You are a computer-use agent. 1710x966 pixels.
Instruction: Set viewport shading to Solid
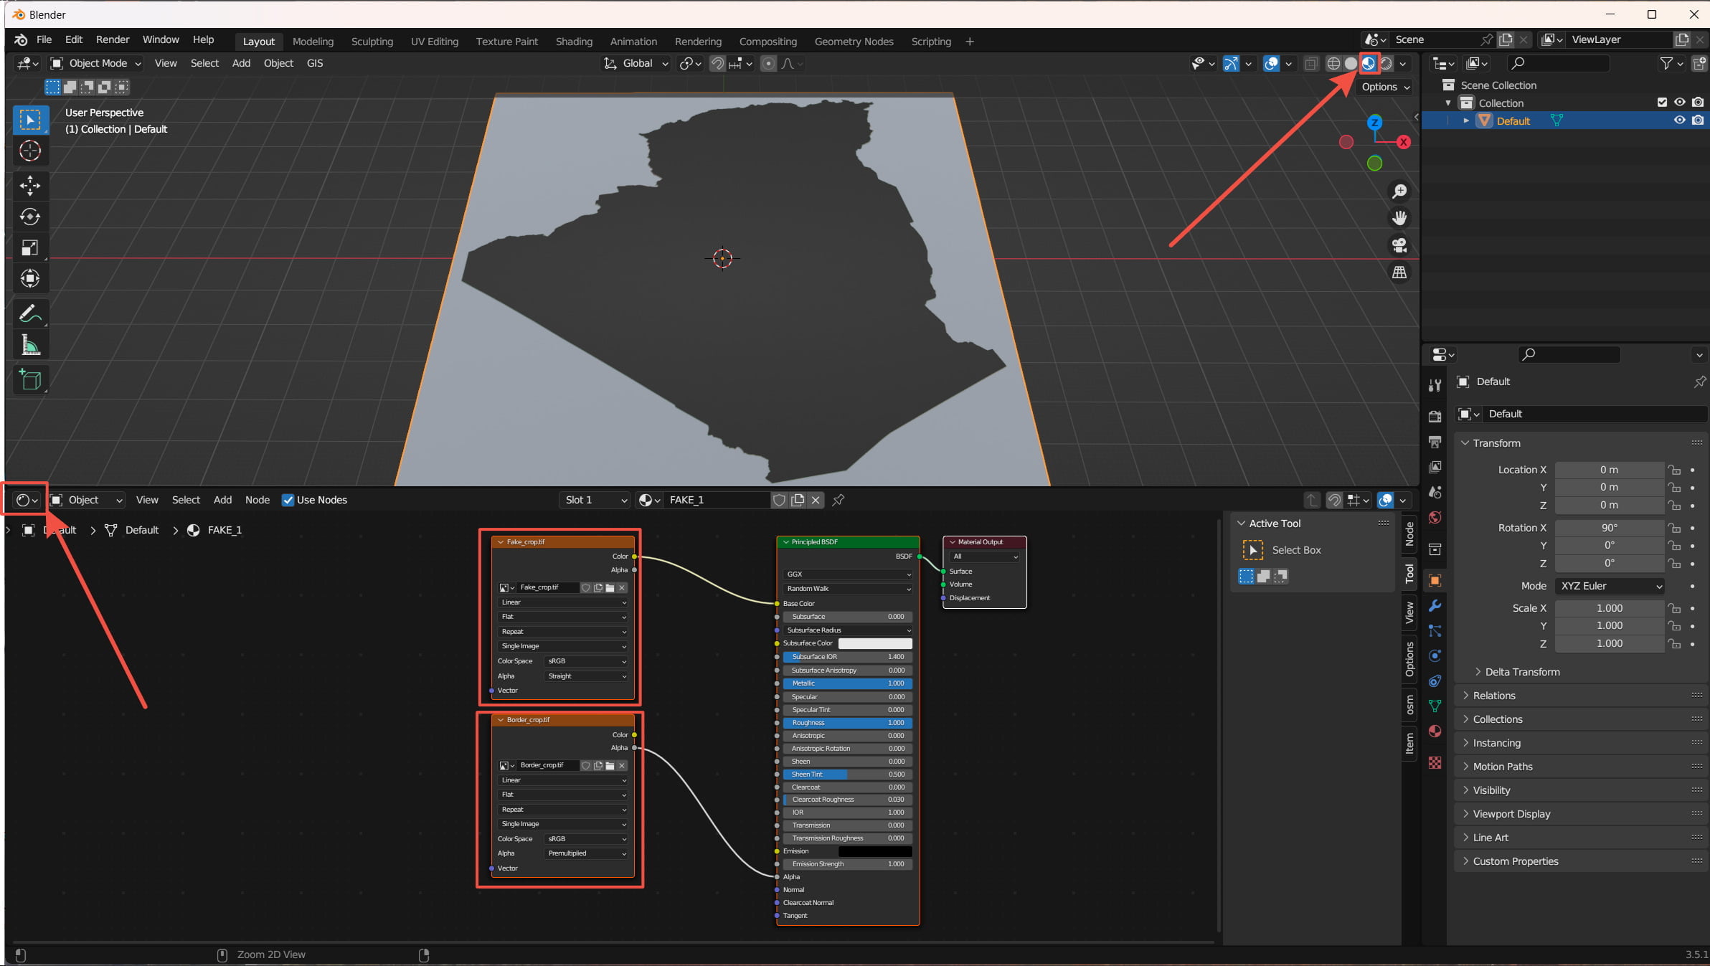[1351, 64]
